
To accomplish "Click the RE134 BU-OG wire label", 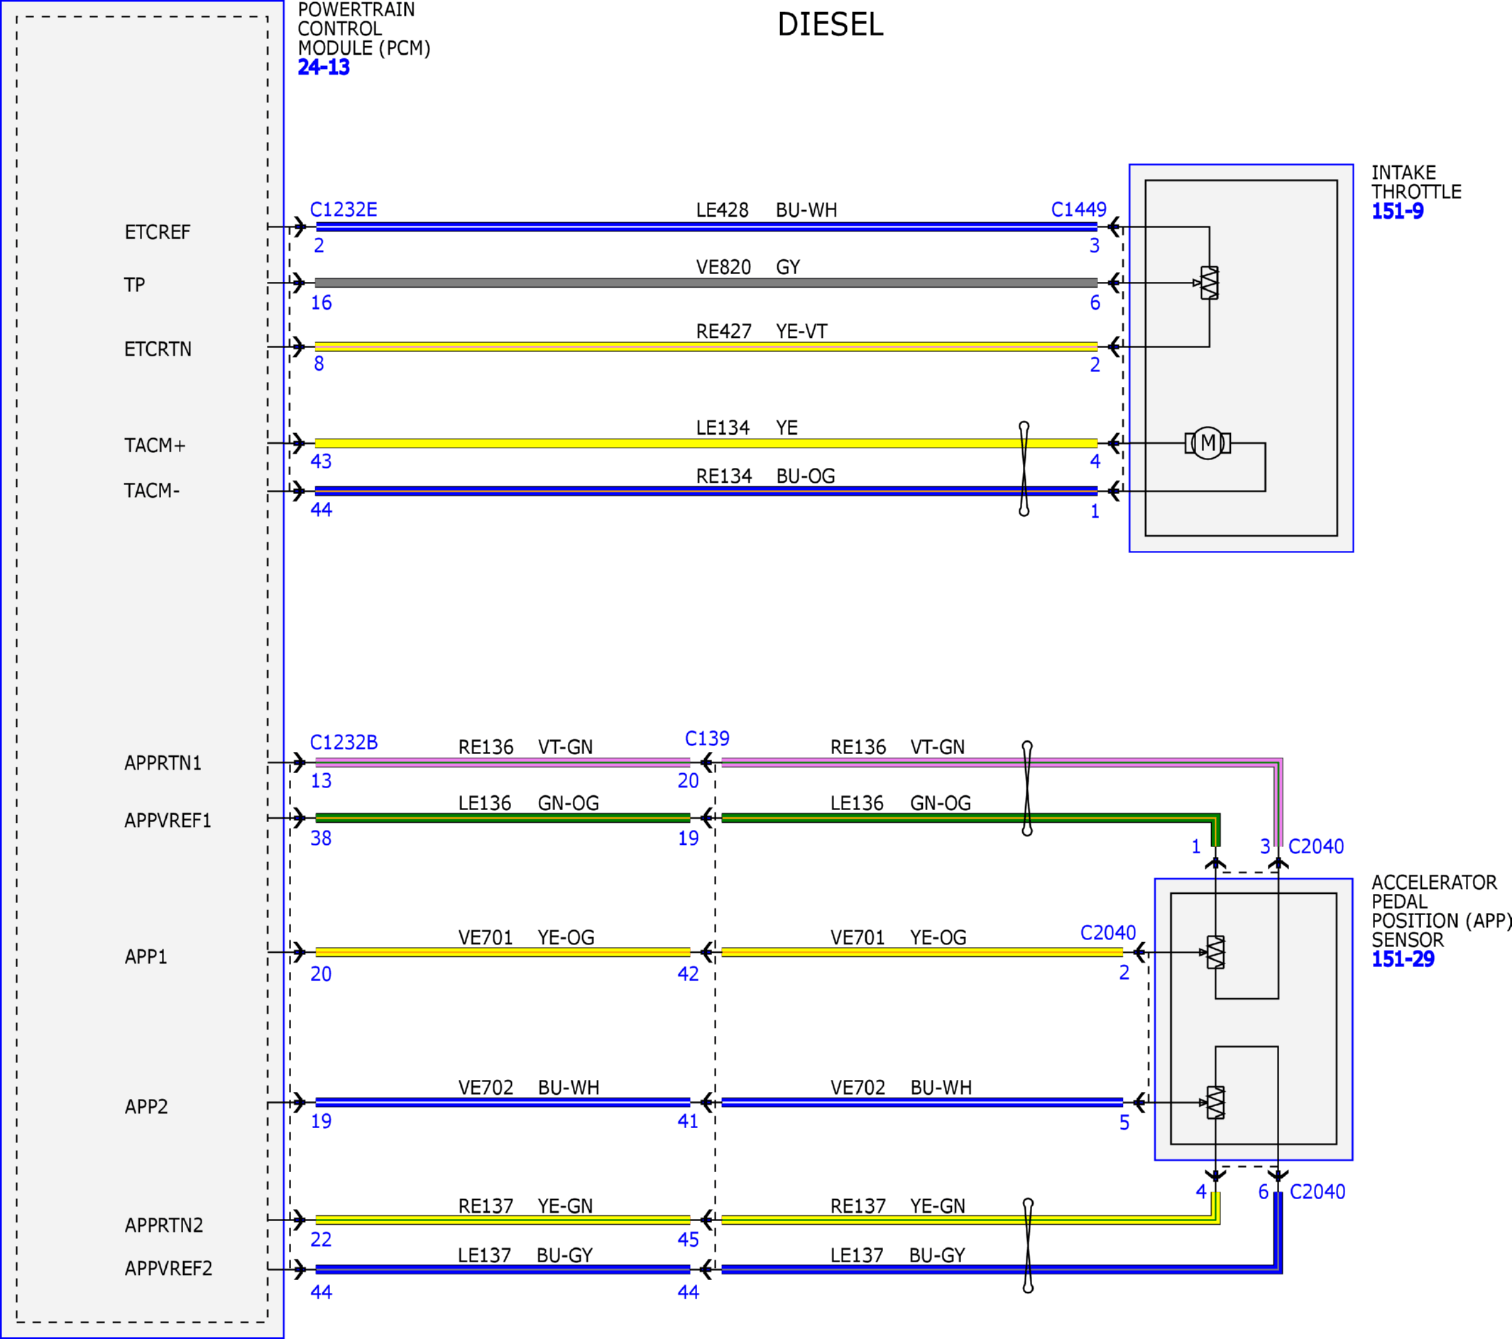I will (765, 476).
